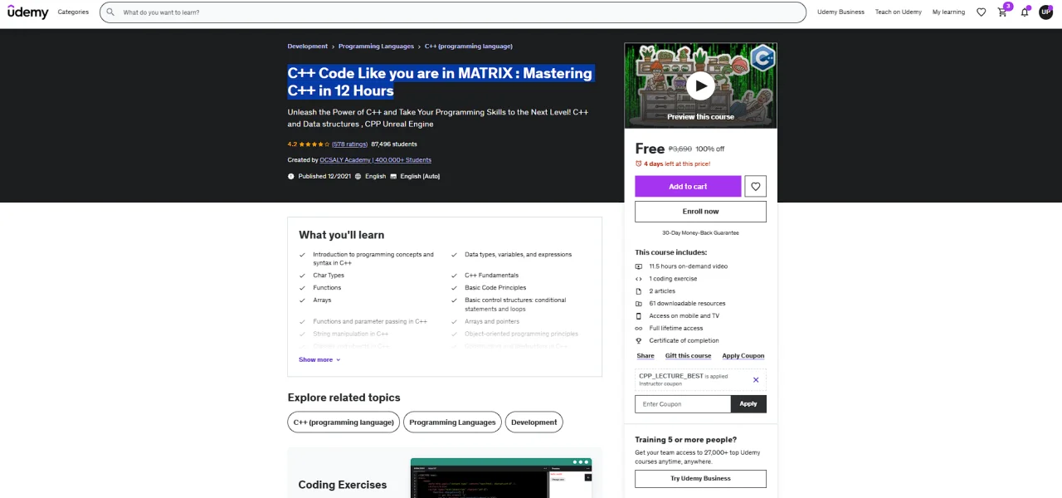Click the video icon by on-demand video
This screenshot has height=498, width=1062.
(x=639, y=266)
